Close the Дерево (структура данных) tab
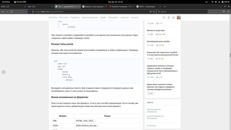231x130 pixels. click(x=106, y=6)
